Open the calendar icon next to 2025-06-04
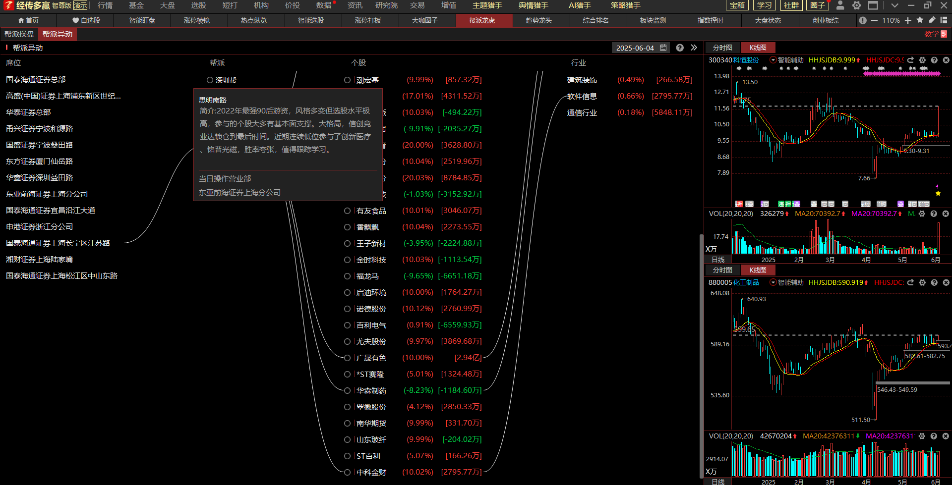952x485 pixels. coord(663,48)
